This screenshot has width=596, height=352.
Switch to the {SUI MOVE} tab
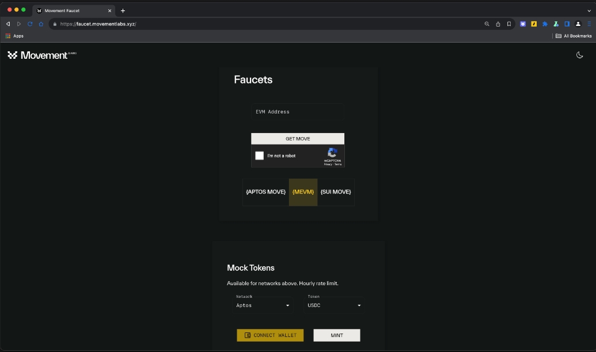[336, 192]
